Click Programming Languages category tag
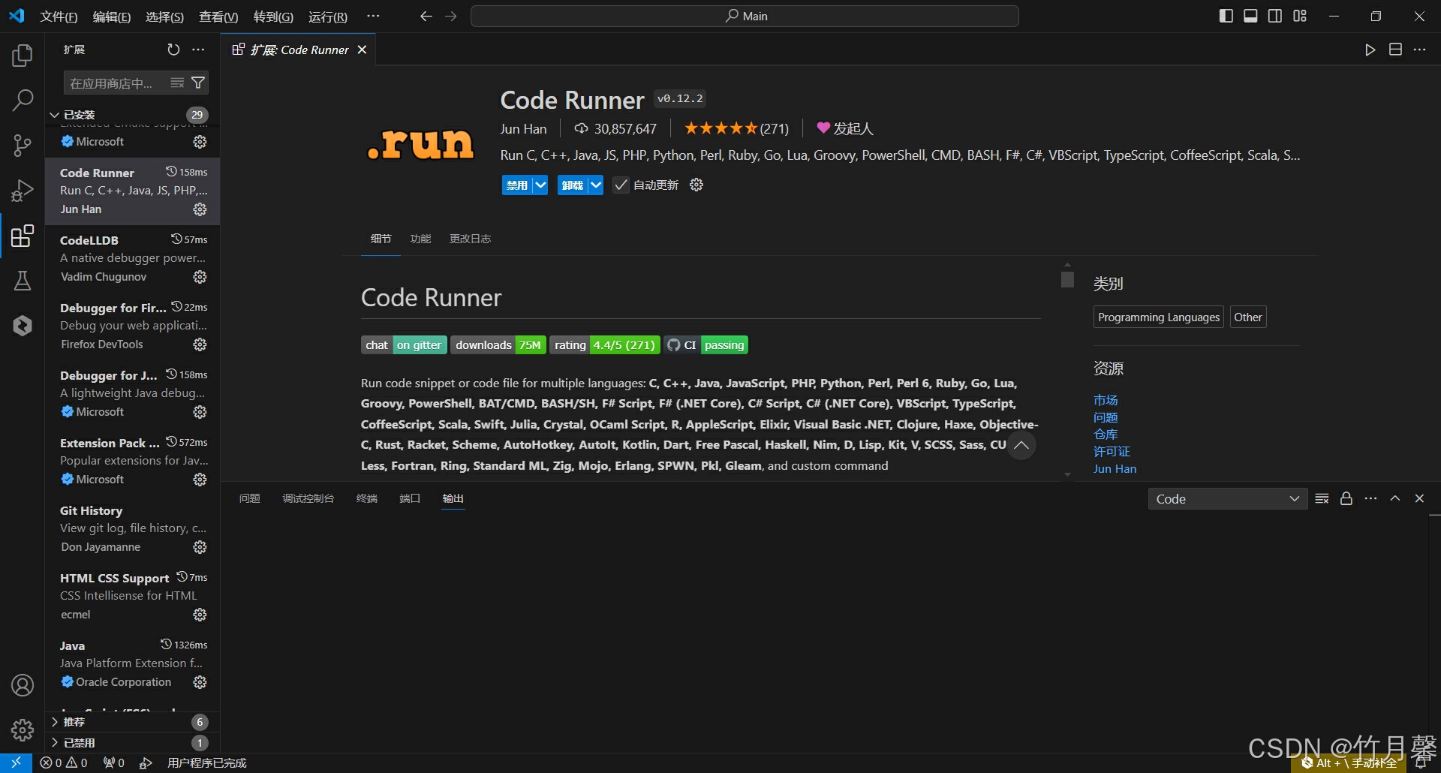 pyautogui.click(x=1159, y=317)
